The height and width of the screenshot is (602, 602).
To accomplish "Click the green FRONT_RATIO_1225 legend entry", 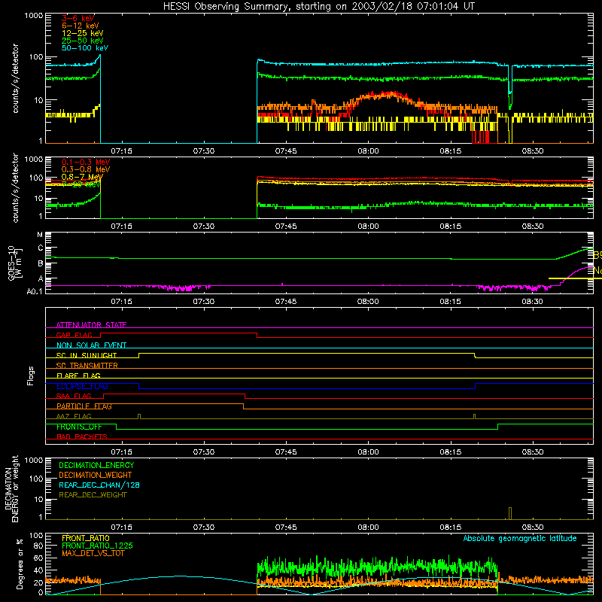I will pos(97,546).
